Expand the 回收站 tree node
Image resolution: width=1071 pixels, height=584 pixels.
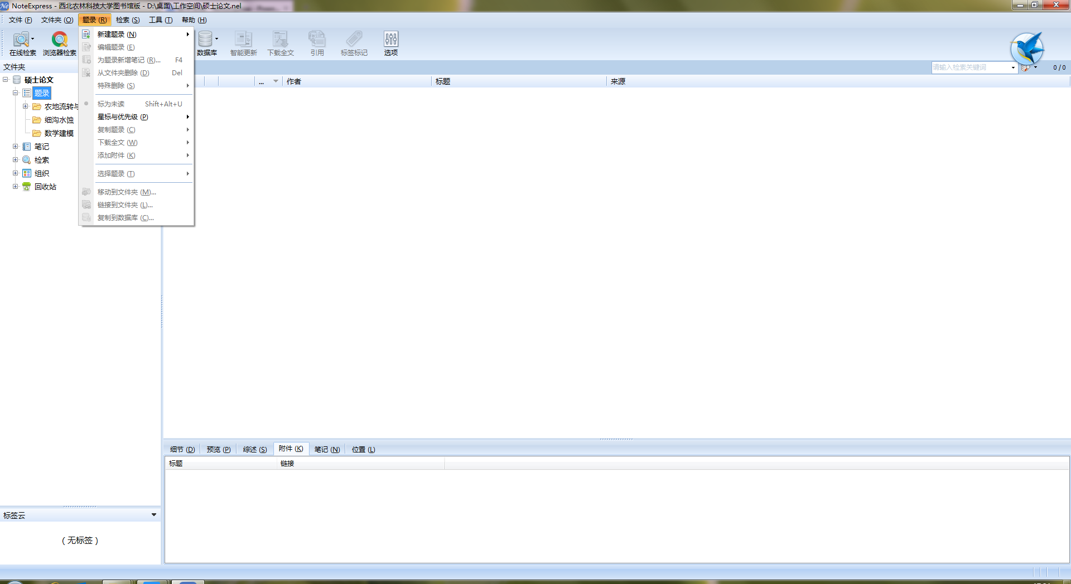(x=16, y=187)
